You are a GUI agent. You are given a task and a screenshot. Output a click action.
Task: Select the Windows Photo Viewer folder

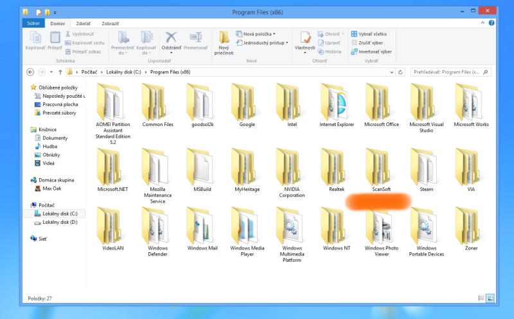pyautogui.click(x=382, y=232)
